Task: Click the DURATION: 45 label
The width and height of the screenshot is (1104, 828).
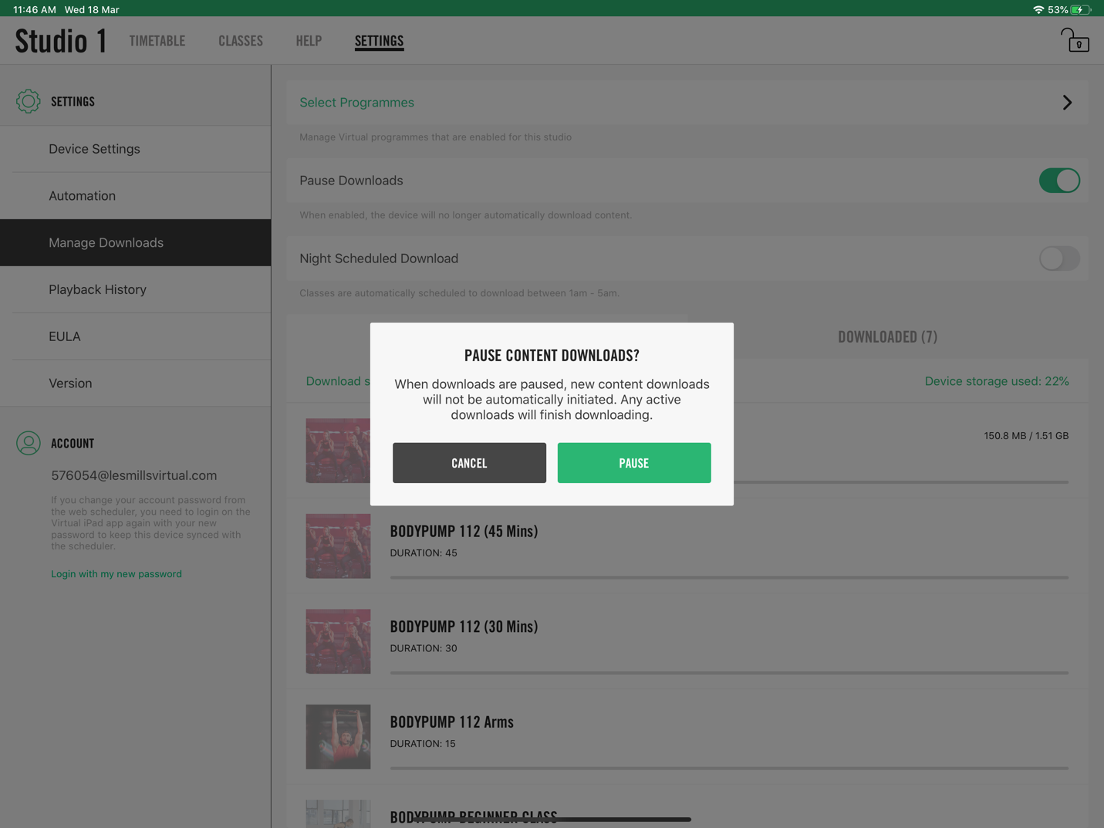Action: pyautogui.click(x=424, y=553)
